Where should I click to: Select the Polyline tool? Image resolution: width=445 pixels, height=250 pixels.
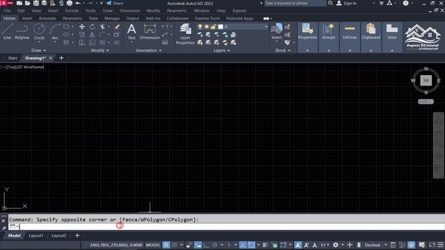(x=22, y=32)
